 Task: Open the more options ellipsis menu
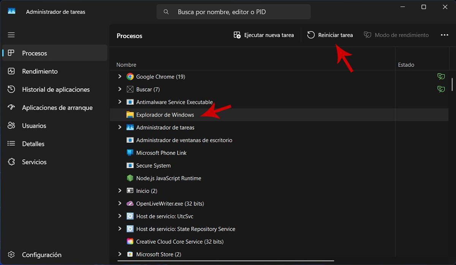[445, 35]
